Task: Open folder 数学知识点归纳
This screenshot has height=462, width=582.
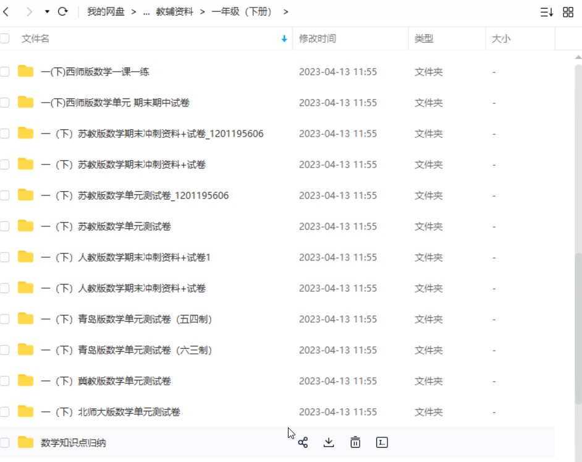Action: (74, 443)
